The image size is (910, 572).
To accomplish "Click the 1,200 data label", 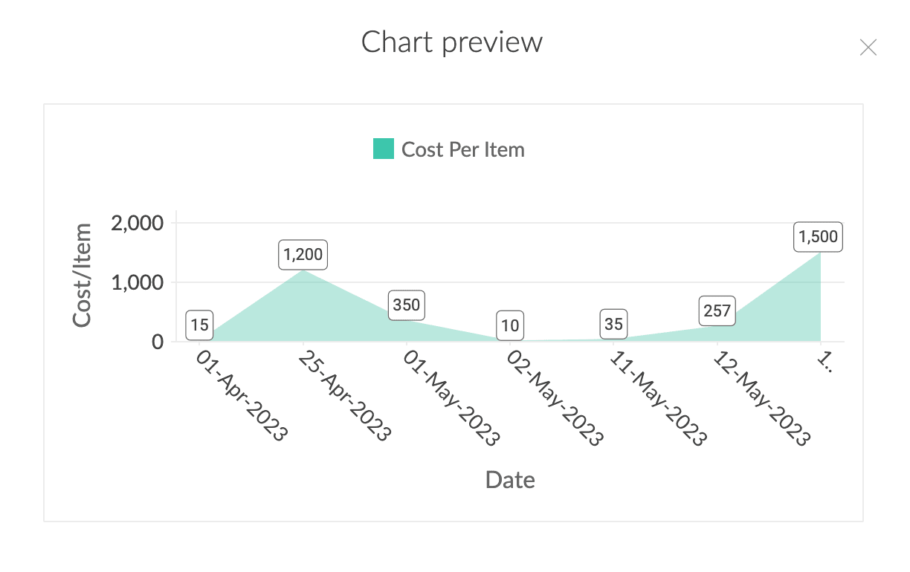I will 303,255.
